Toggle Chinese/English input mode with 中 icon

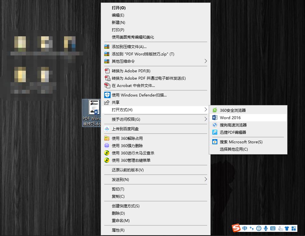(245, 228)
